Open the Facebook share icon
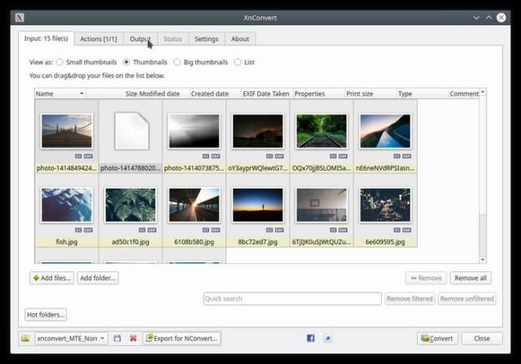This screenshot has width=521, height=364. tap(310, 338)
